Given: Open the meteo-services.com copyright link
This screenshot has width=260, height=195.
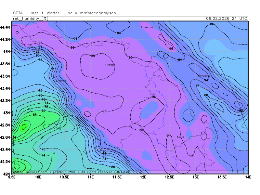Looking at the screenshot, I should coord(30,172).
